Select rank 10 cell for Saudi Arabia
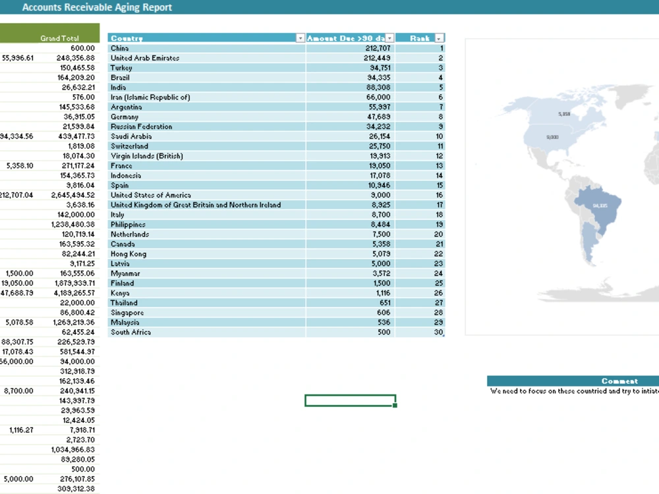Image resolution: width=659 pixels, height=494 pixels. click(x=420, y=136)
